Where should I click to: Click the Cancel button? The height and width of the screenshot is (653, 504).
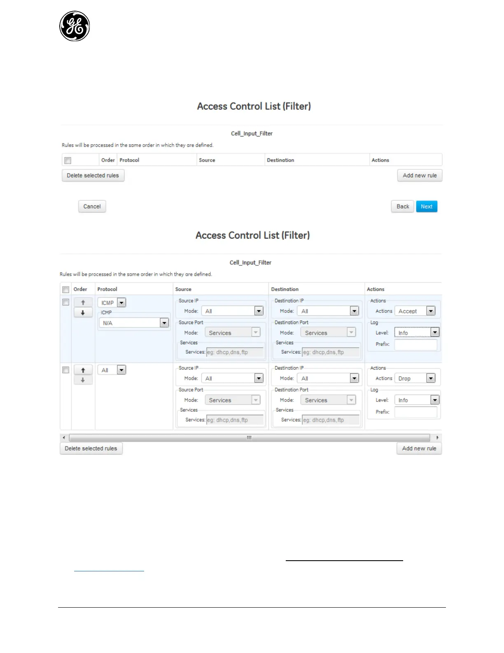point(92,207)
